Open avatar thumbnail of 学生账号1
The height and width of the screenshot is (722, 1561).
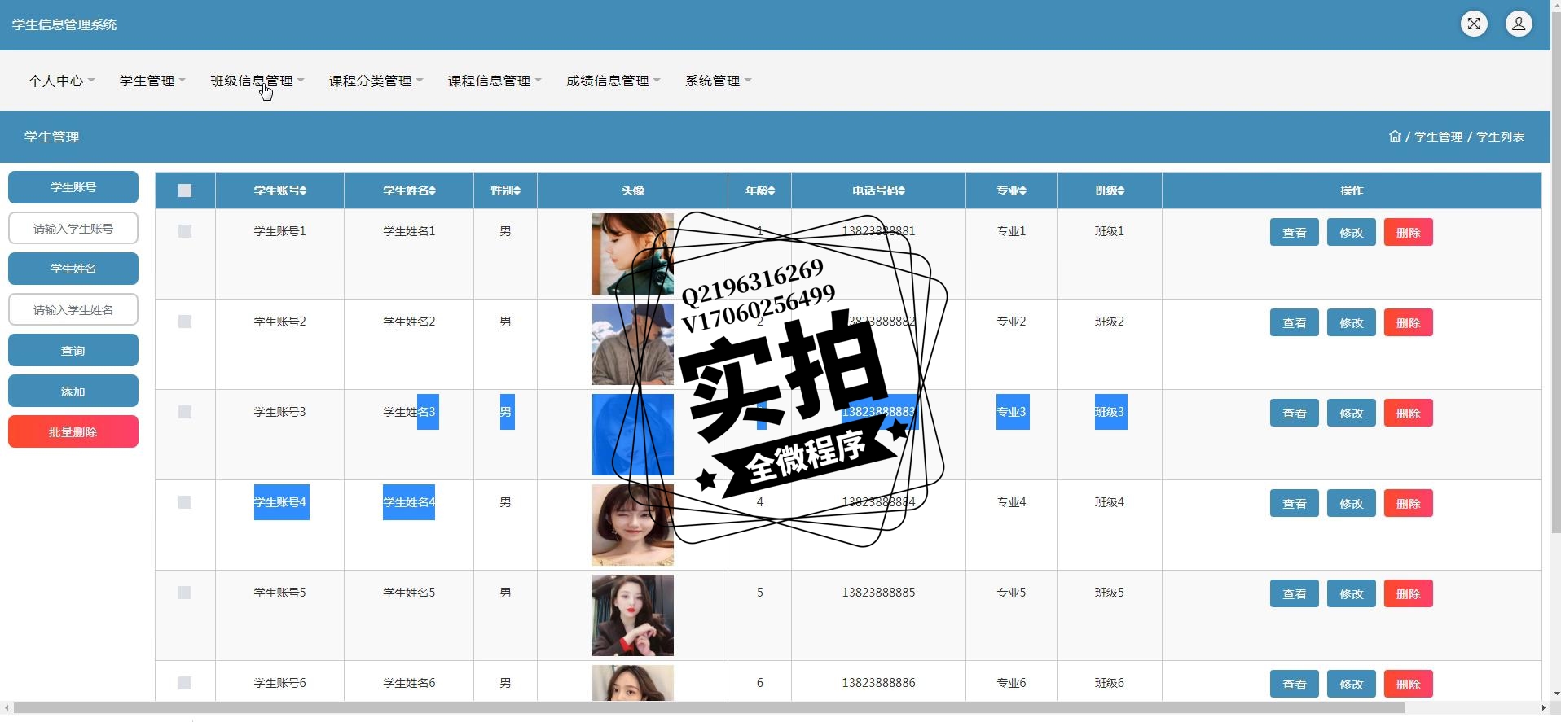coord(633,254)
